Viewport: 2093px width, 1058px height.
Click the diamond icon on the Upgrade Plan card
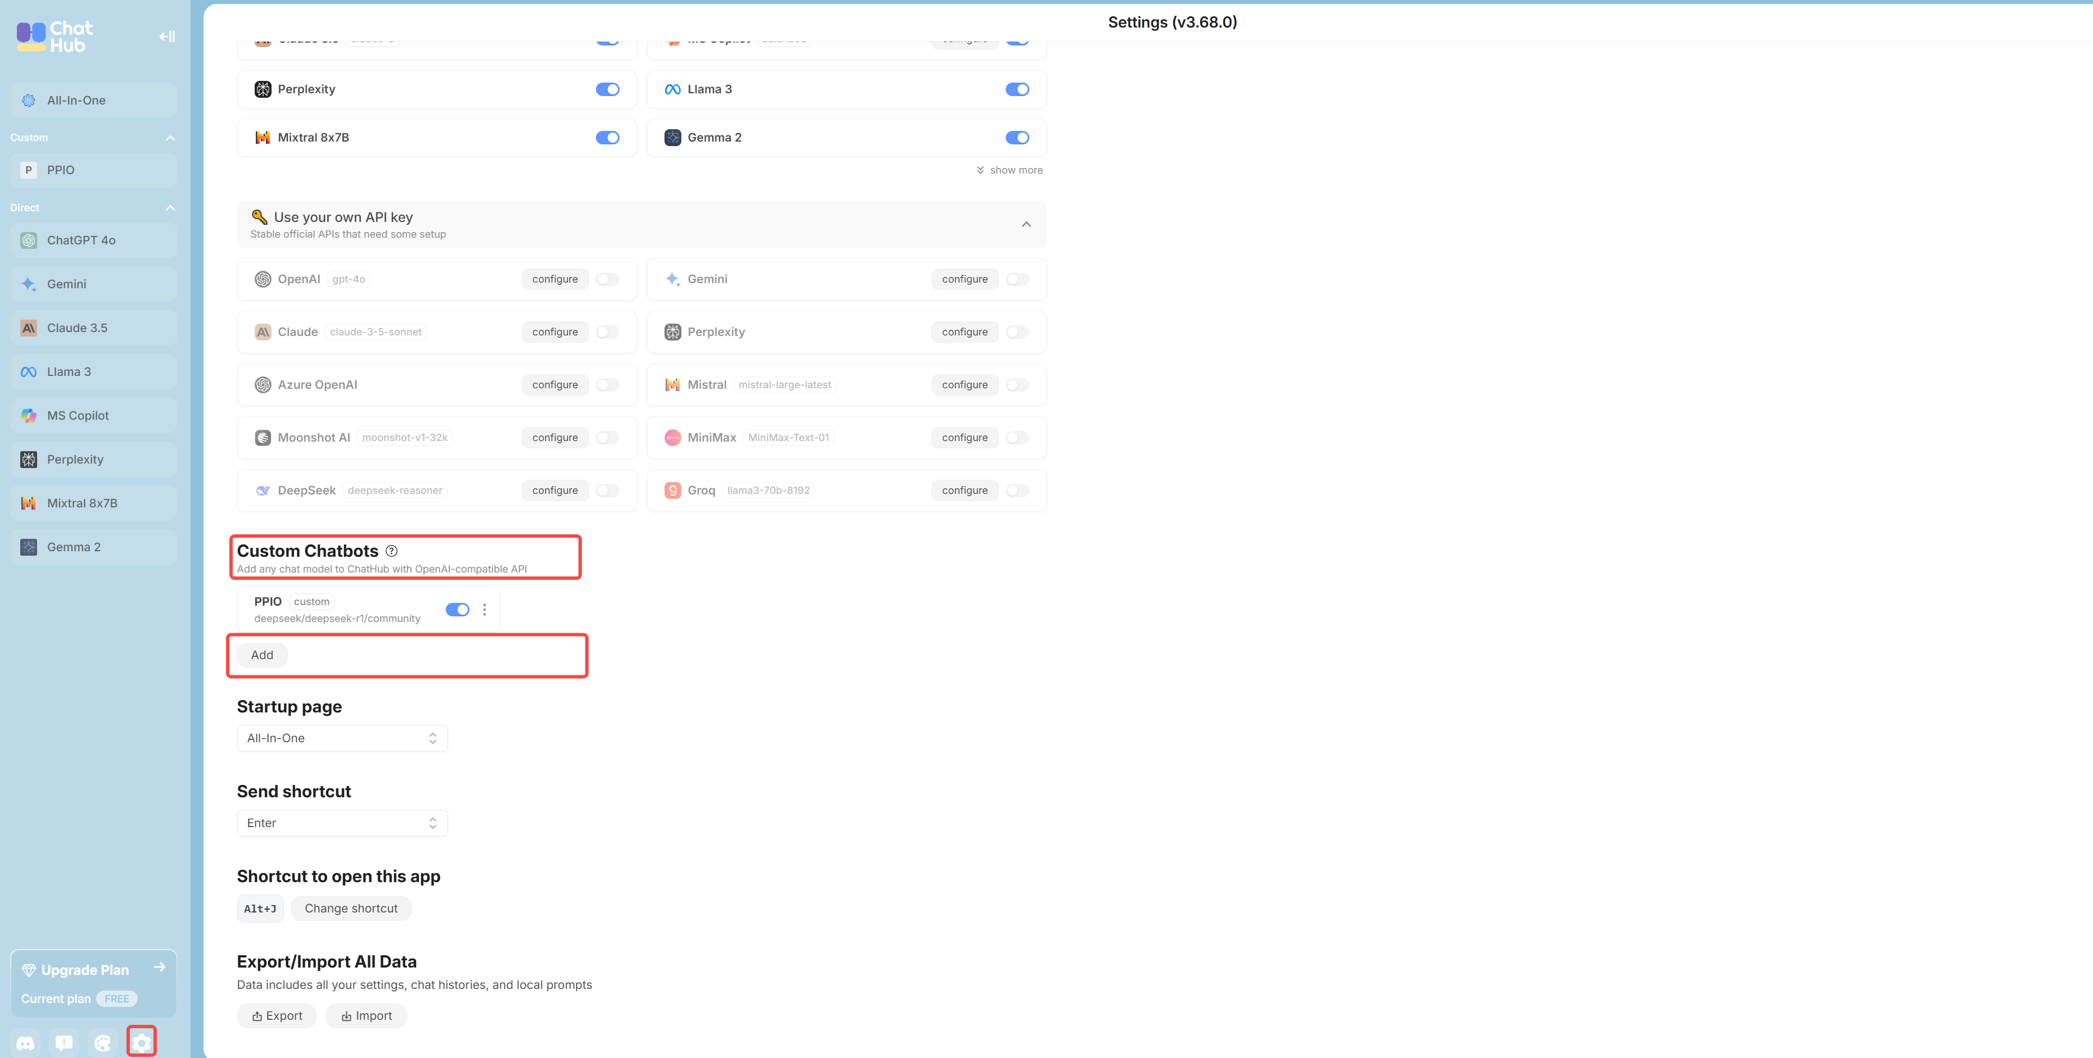29,970
